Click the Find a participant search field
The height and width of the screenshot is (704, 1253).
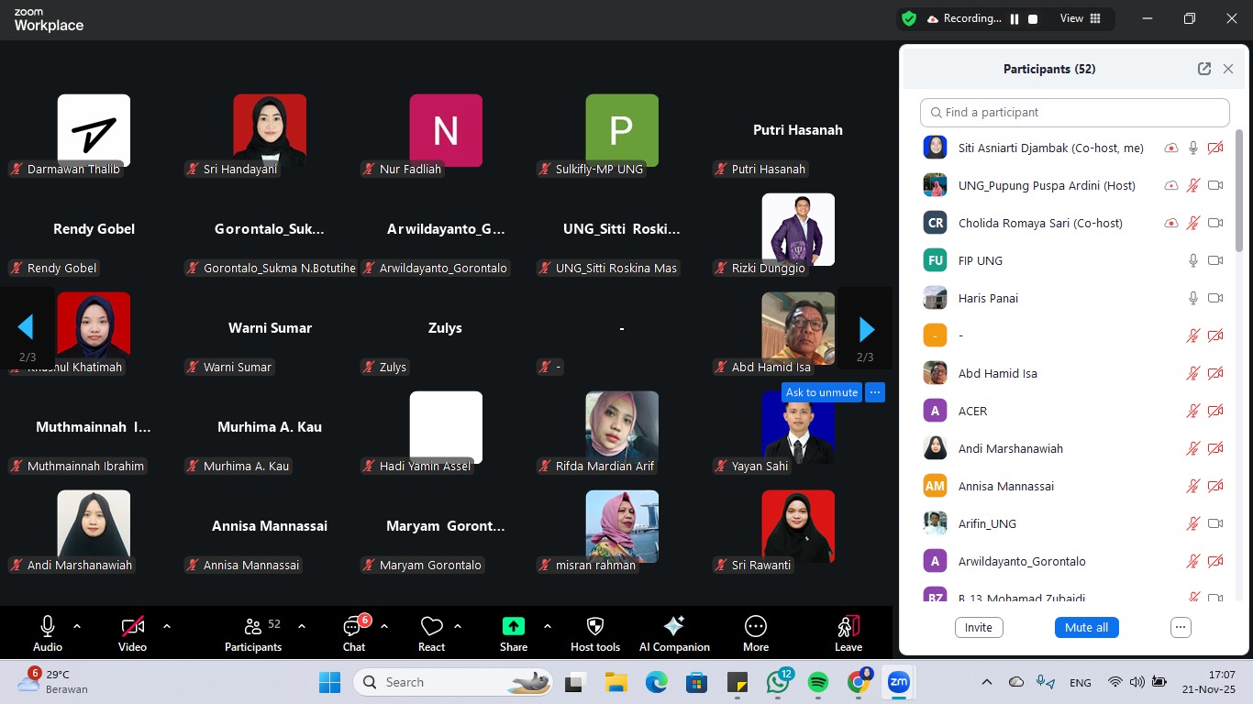[1074, 113]
